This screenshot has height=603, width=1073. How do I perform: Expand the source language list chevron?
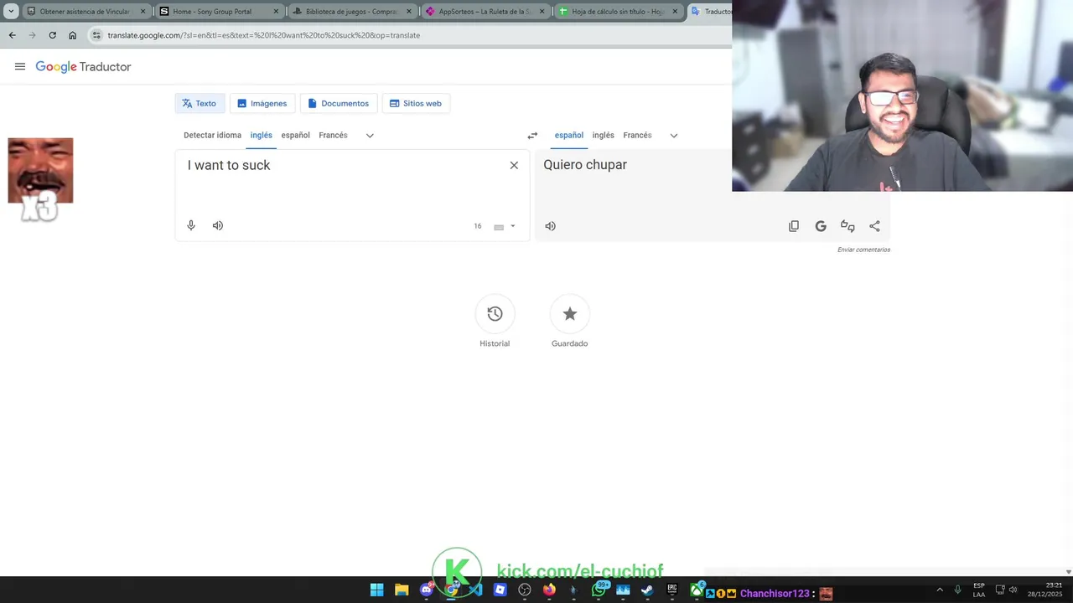pyautogui.click(x=370, y=136)
